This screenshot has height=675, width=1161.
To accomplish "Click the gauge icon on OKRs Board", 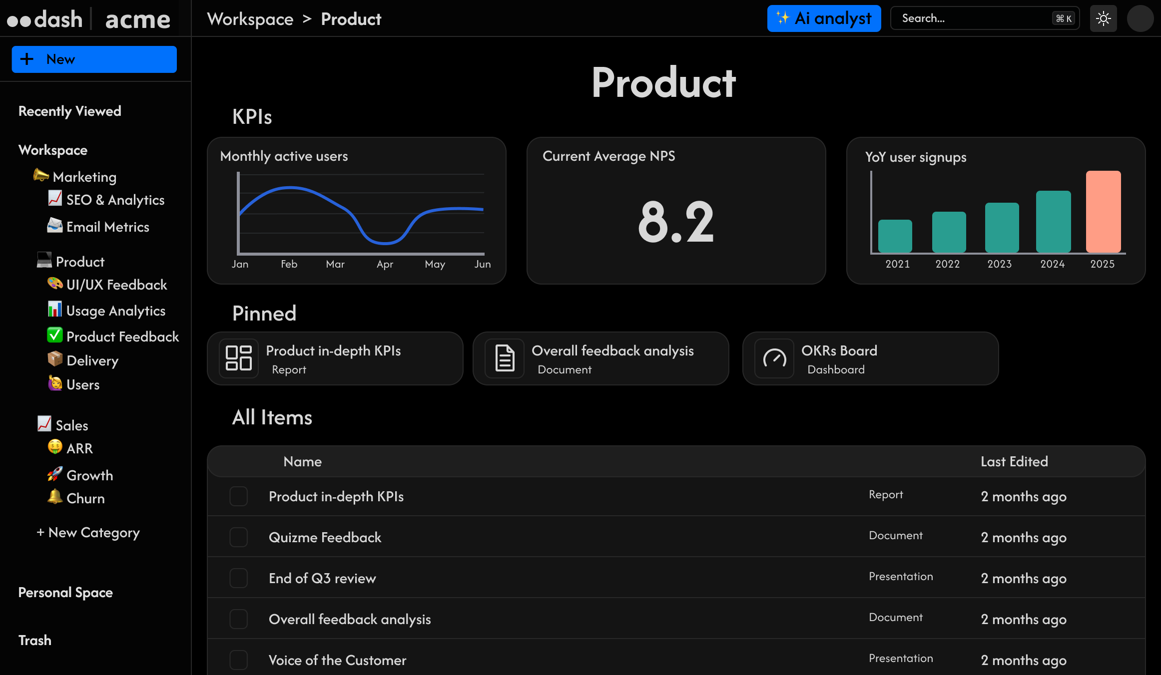I will (774, 358).
